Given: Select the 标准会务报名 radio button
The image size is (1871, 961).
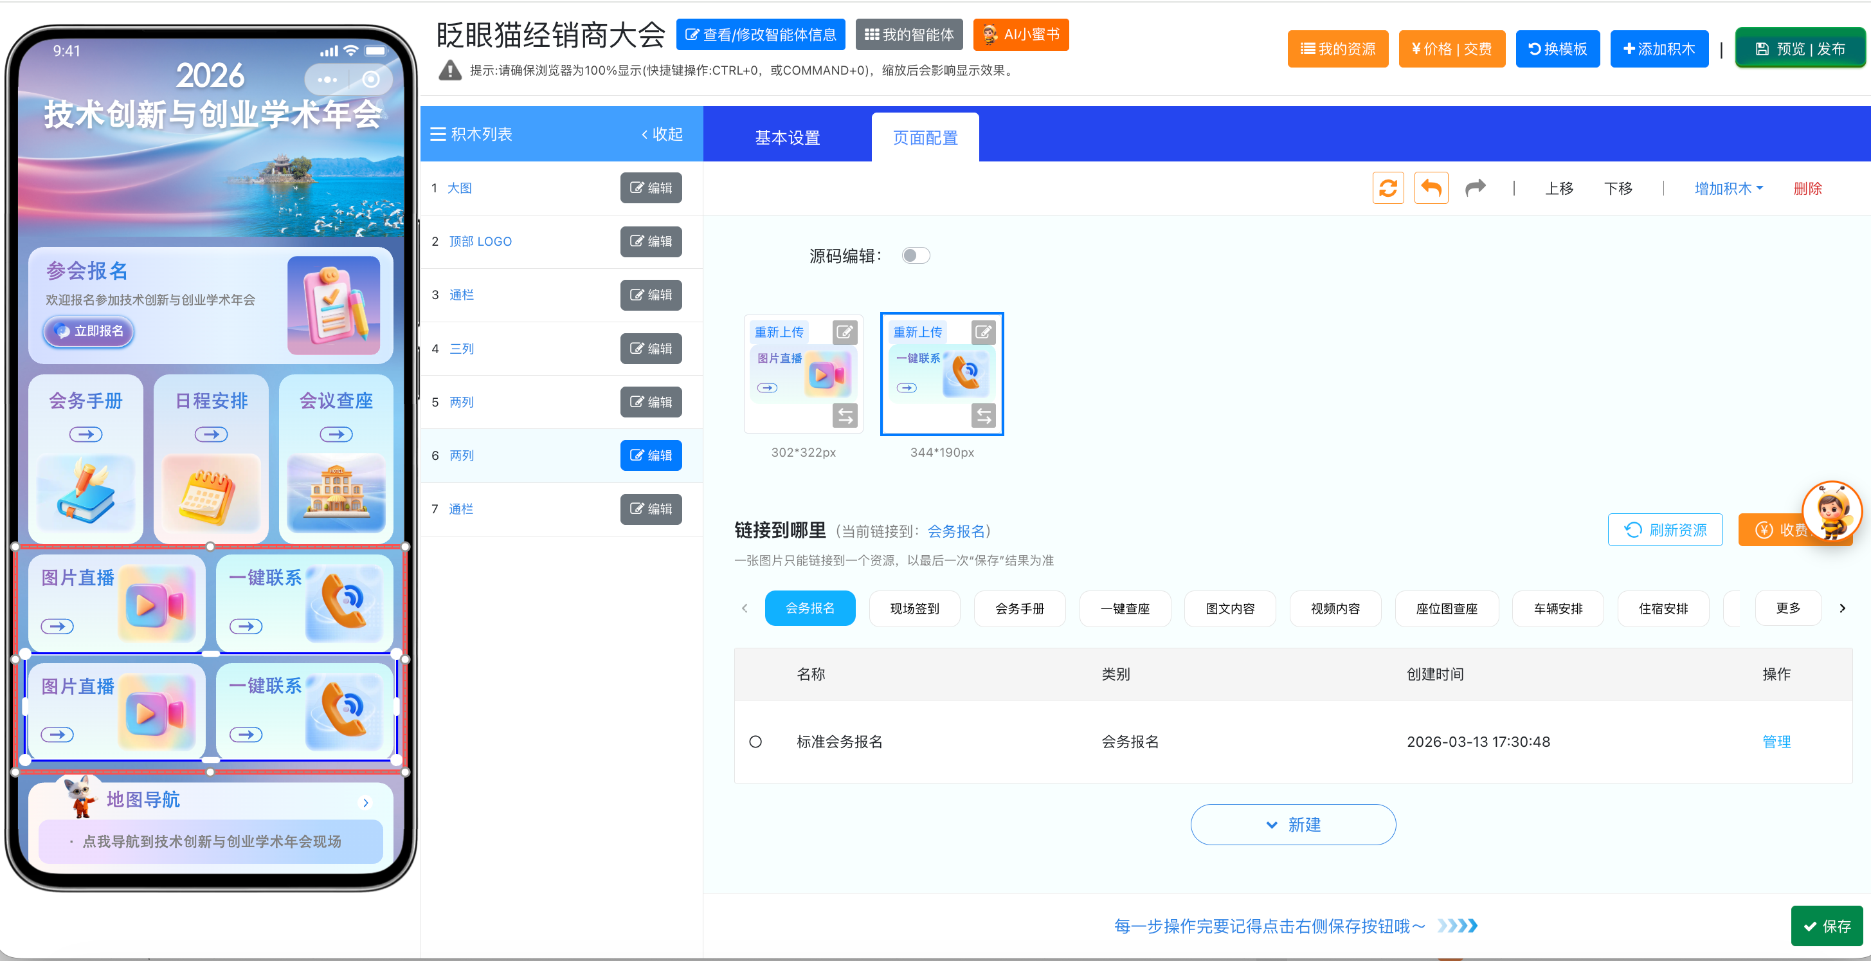Looking at the screenshot, I should (x=755, y=742).
